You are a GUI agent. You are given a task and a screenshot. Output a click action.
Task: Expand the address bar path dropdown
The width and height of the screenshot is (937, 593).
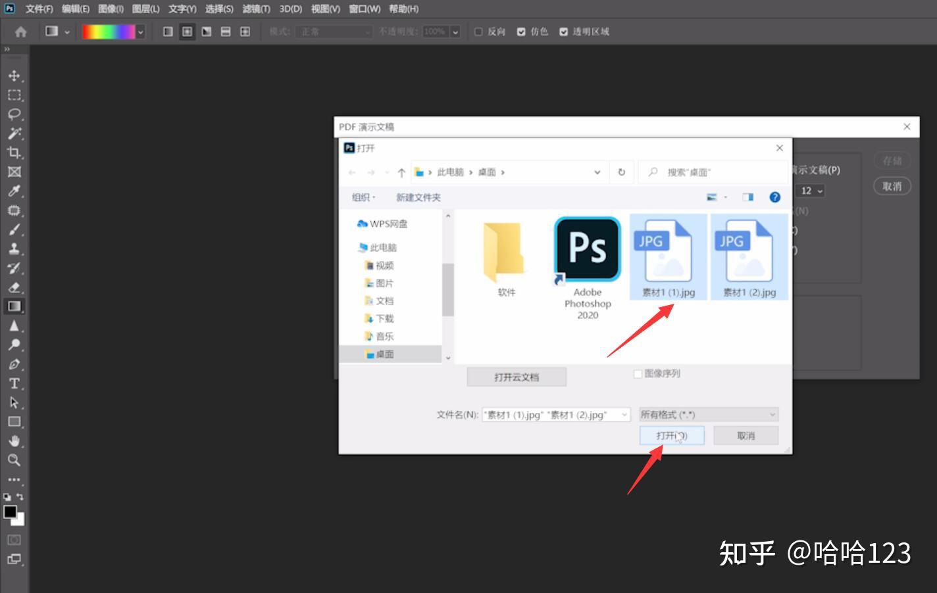(597, 172)
